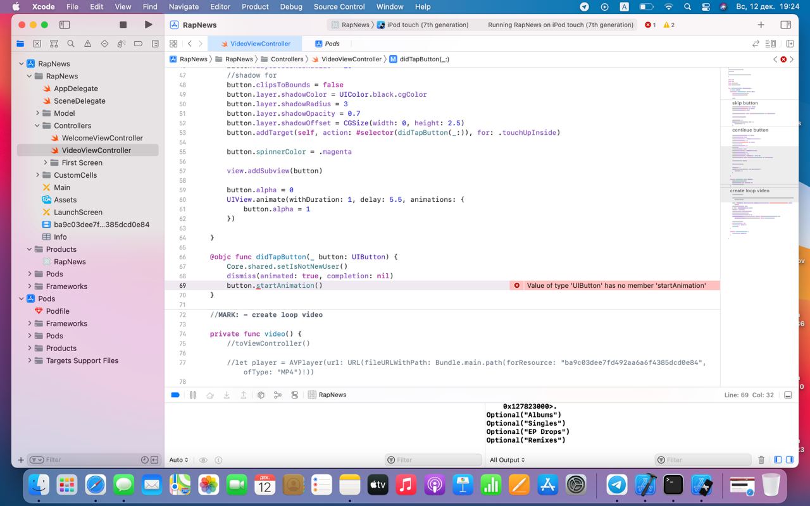Click the Step Into debug icon

[x=227, y=395]
